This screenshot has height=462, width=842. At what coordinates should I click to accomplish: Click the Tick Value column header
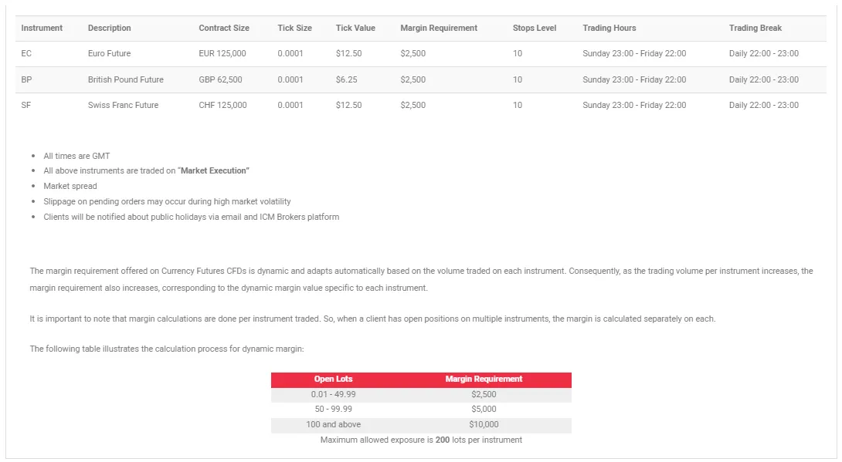pyautogui.click(x=355, y=28)
